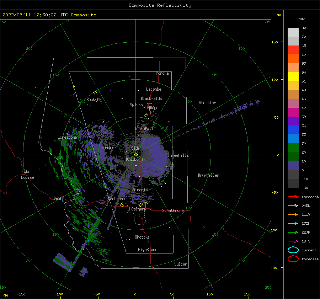Click the Sylvan label
This screenshot has height=299, width=320.
pos(136,105)
